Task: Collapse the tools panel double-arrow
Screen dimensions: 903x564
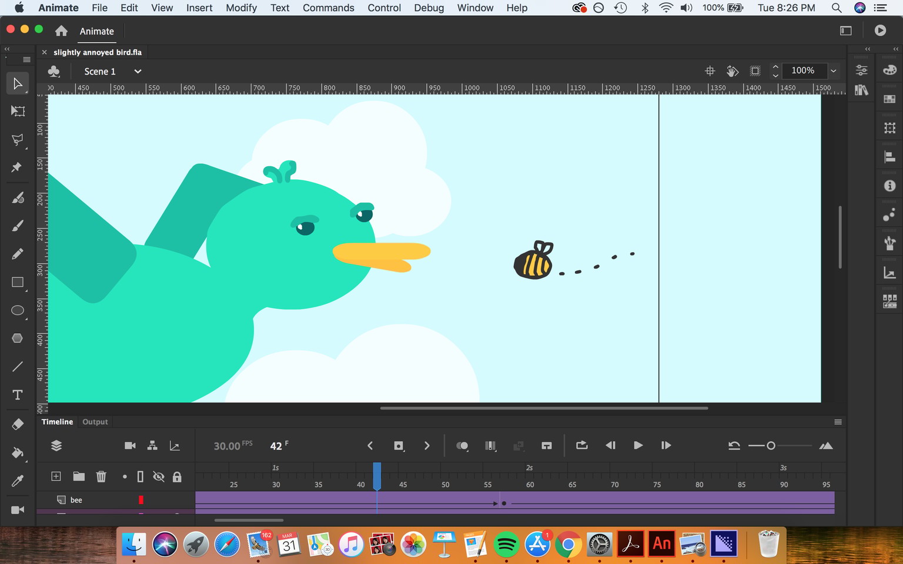Action: pos(7,49)
